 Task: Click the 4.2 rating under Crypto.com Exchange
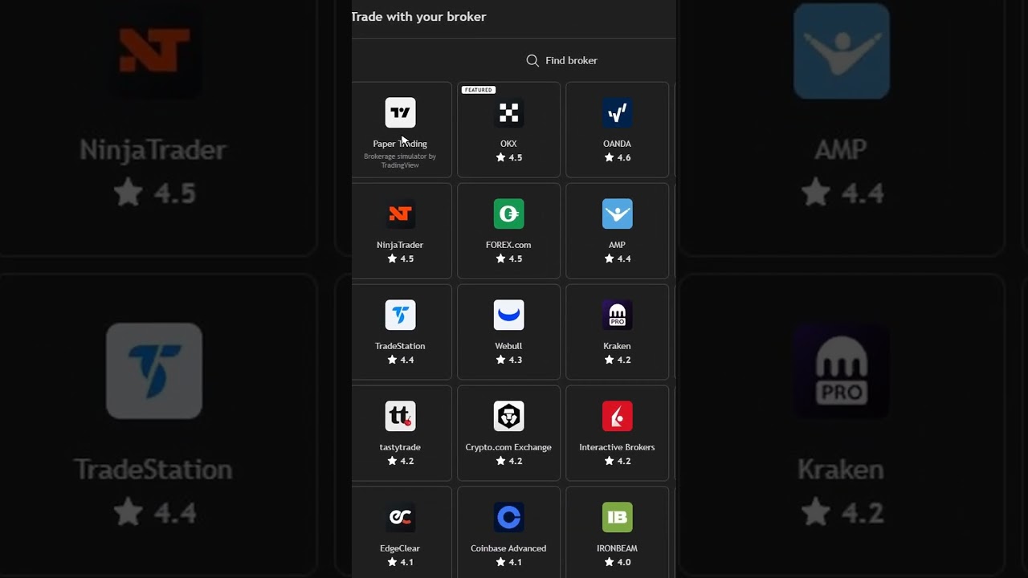[x=508, y=462]
